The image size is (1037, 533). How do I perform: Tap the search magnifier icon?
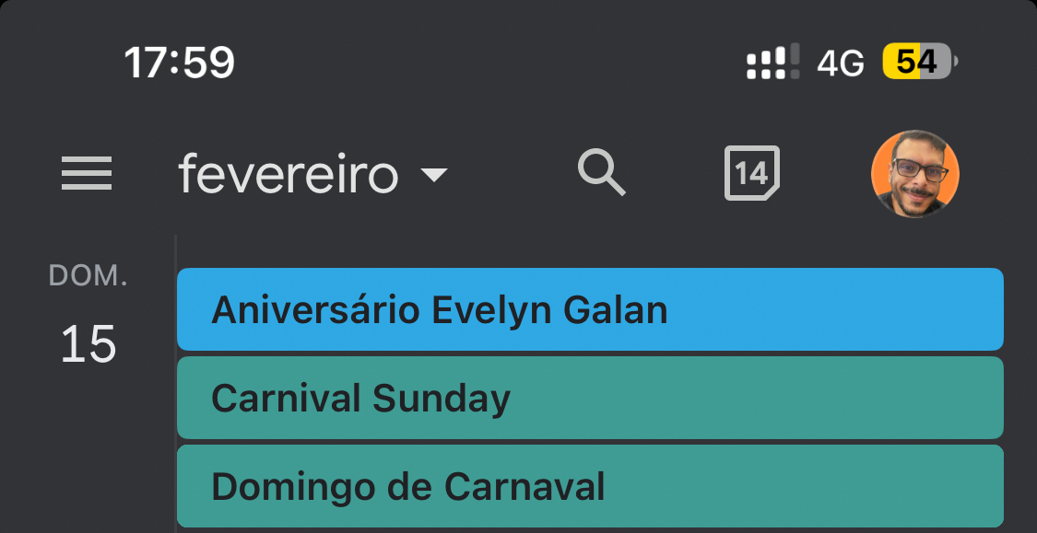pyautogui.click(x=601, y=173)
